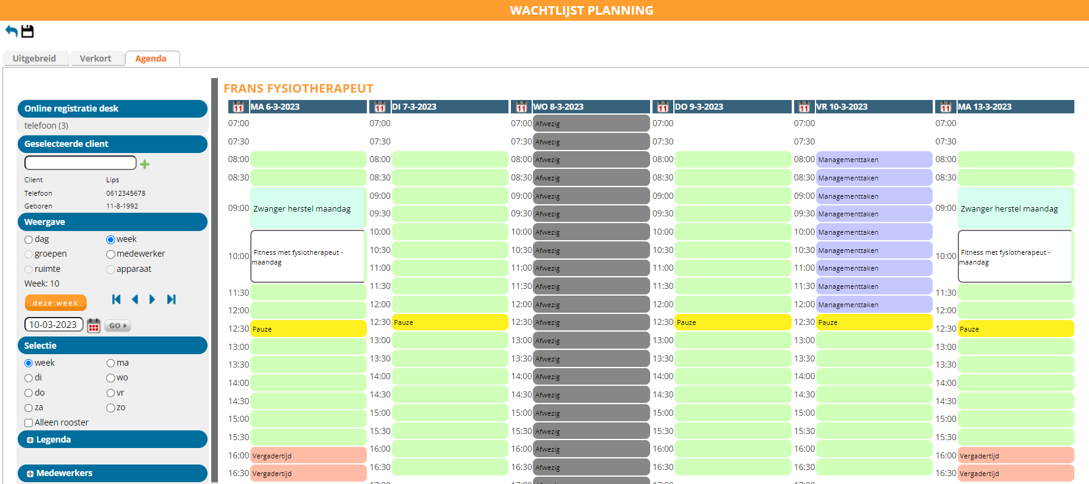Image resolution: width=1089 pixels, height=484 pixels.
Task: Enable the 'Alleen rooster' checkbox
Action: [x=29, y=423]
